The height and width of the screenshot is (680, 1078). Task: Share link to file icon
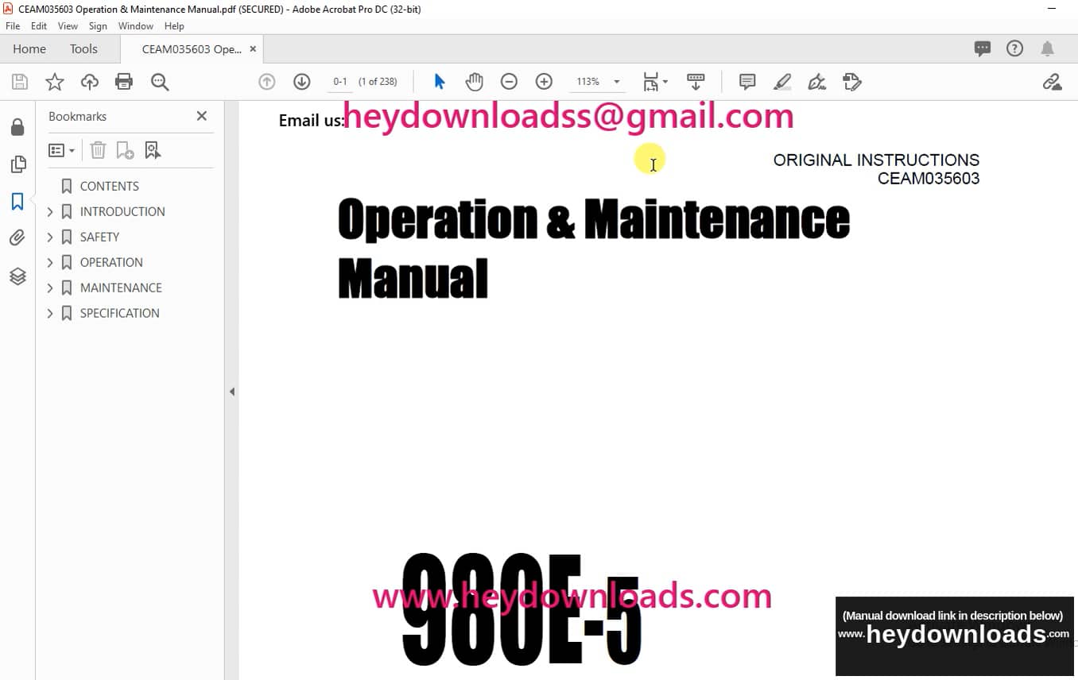click(x=1052, y=82)
